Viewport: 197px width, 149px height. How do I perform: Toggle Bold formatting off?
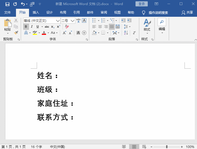coord(26,27)
